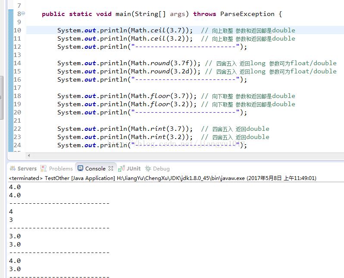Click the Console monitor icon
Viewport: 344px width, 278px height.
click(x=80, y=168)
